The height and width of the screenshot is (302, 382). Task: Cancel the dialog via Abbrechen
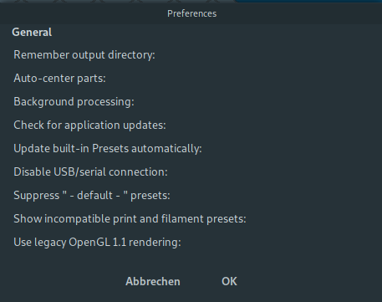(x=153, y=281)
